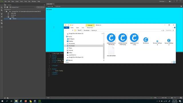Open the Developer workspace switcher dropdown
Screen dimensions: 183x103
tap(163, 1)
